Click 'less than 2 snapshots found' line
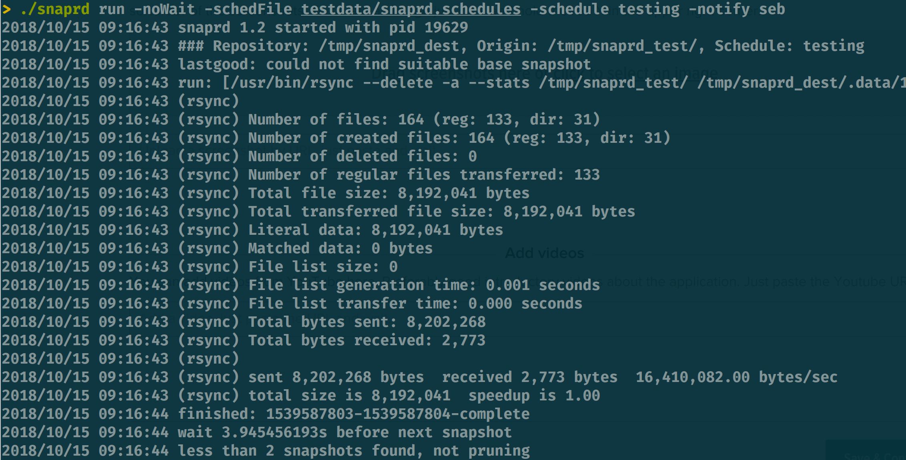Image resolution: width=906 pixels, height=460 pixels. (x=353, y=451)
